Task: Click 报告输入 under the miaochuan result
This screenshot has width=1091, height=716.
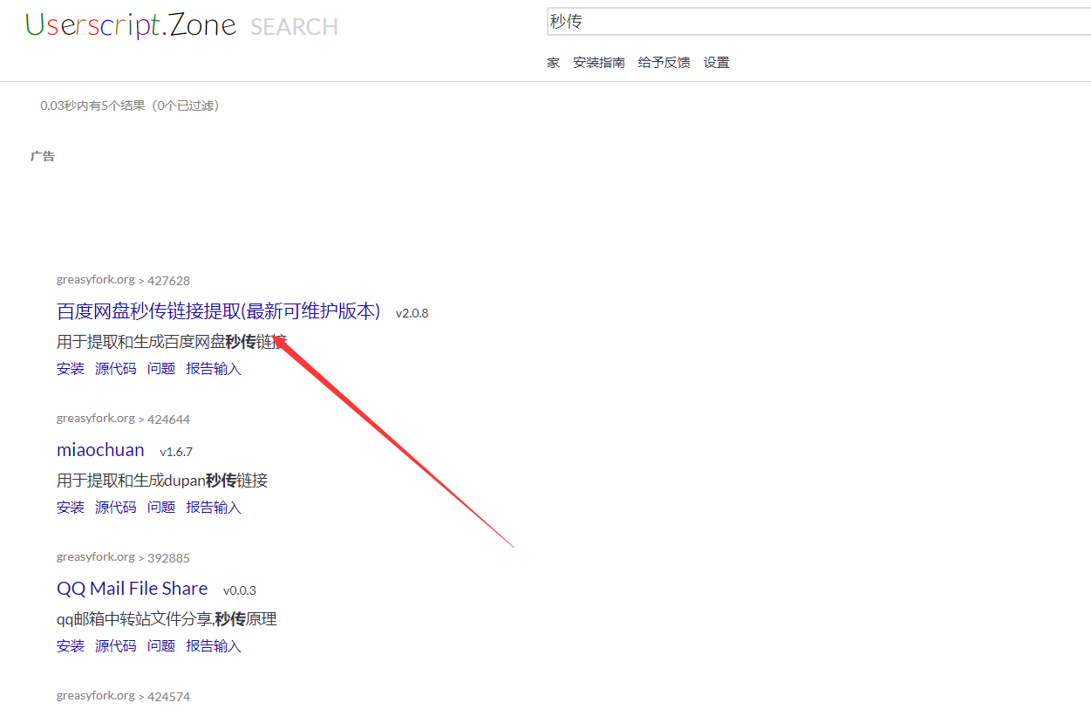Action: point(214,508)
